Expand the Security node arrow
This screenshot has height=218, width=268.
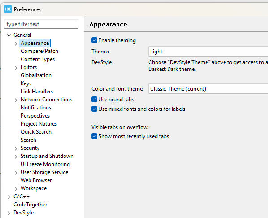16,148
